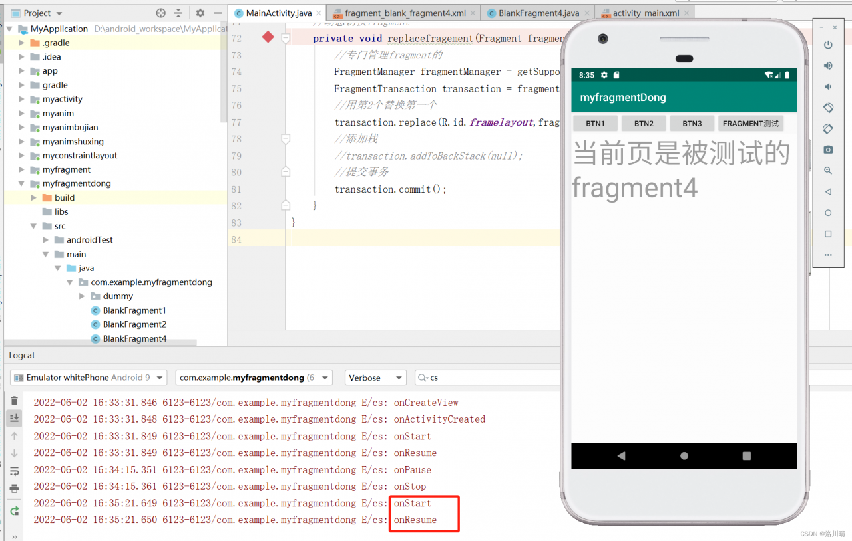Click the logcat print icon
Image resolution: width=852 pixels, height=541 pixels.
coord(14,488)
